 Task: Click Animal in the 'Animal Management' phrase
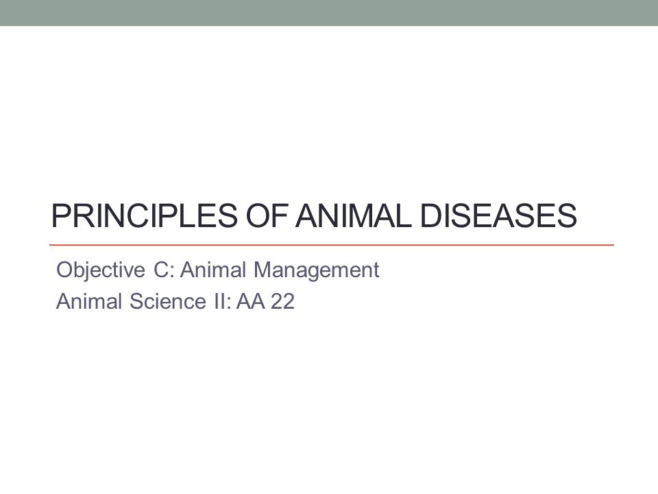tap(213, 269)
